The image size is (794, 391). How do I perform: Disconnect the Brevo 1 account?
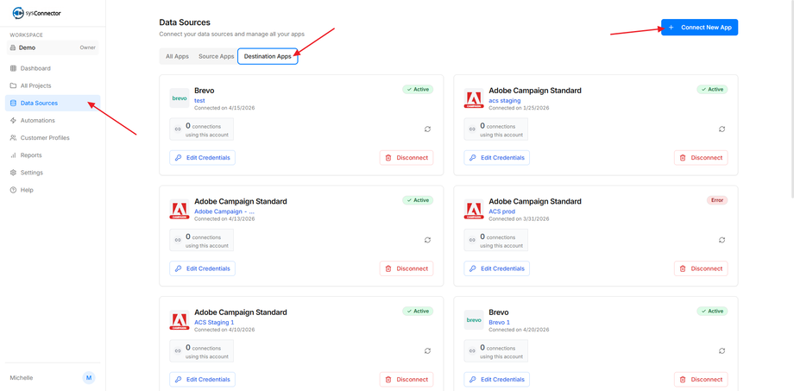click(x=701, y=380)
